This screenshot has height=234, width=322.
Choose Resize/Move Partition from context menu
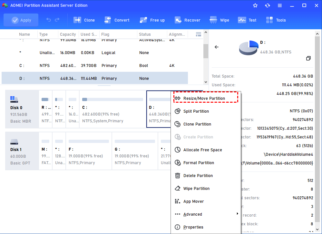(x=206, y=98)
